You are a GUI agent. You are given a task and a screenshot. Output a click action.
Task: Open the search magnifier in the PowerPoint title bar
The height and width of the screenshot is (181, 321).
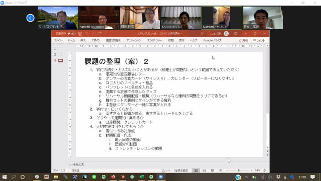[x=202, y=34]
